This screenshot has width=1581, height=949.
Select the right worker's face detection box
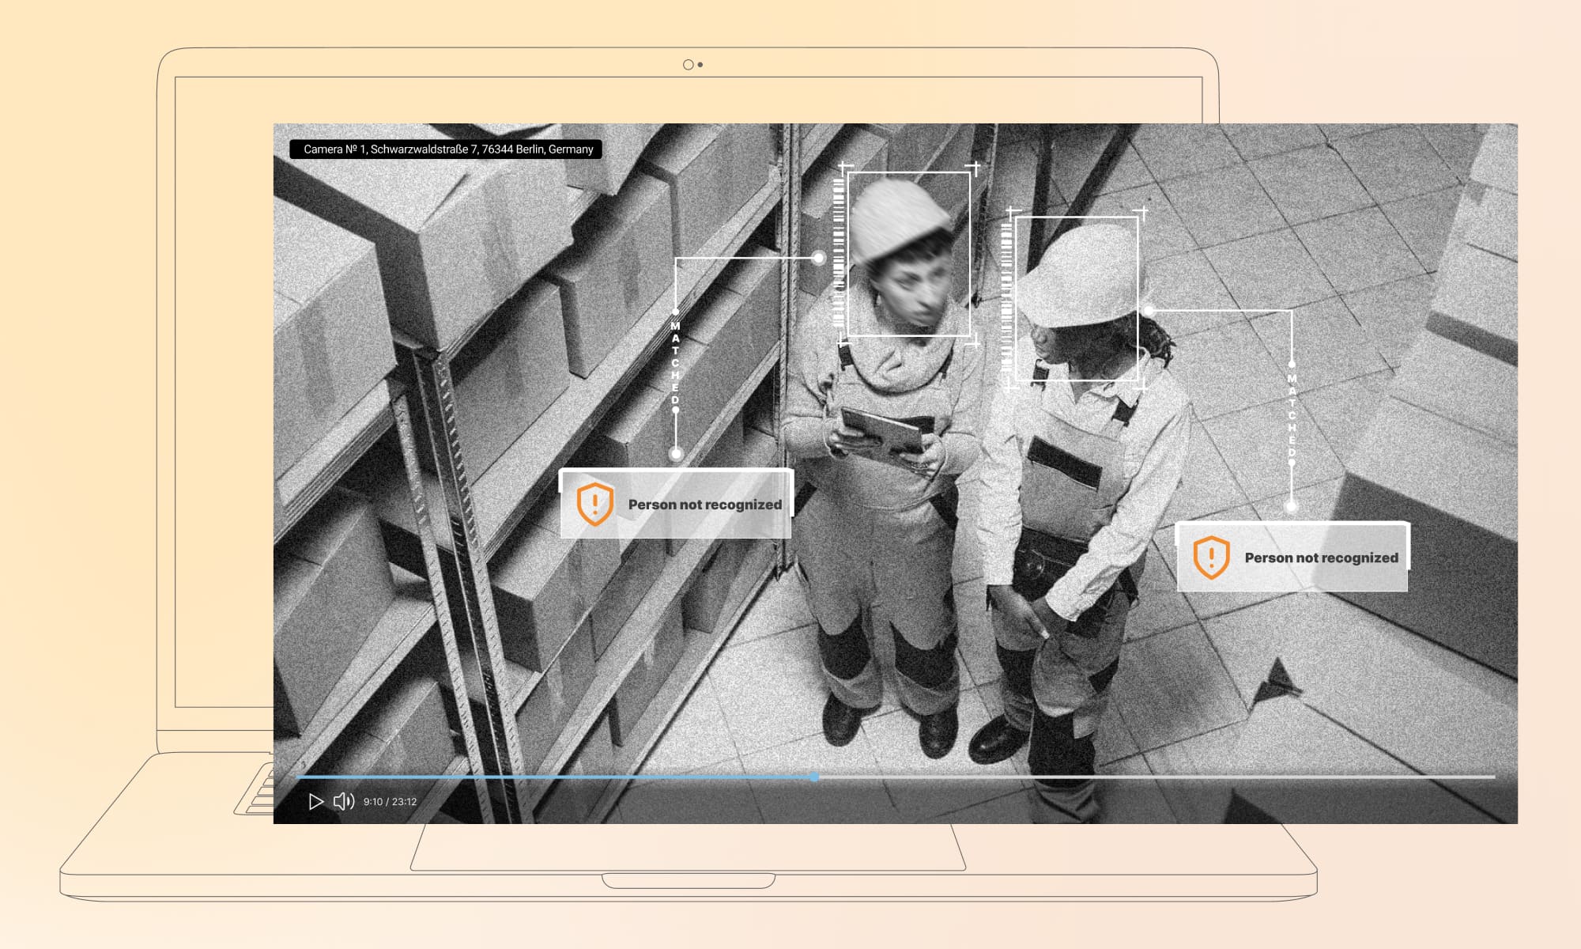(1076, 298)
